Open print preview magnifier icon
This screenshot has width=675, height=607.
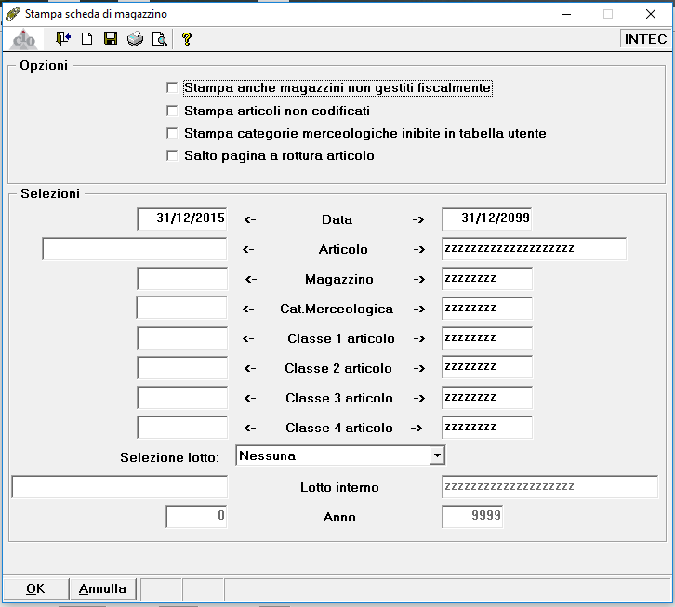(x=159, y=39)
